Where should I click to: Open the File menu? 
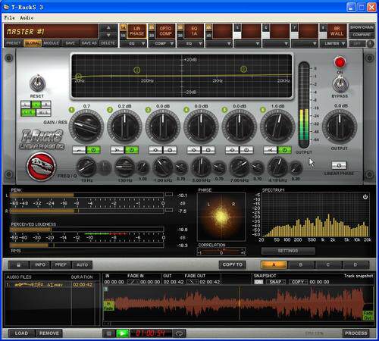click(9, 17)
